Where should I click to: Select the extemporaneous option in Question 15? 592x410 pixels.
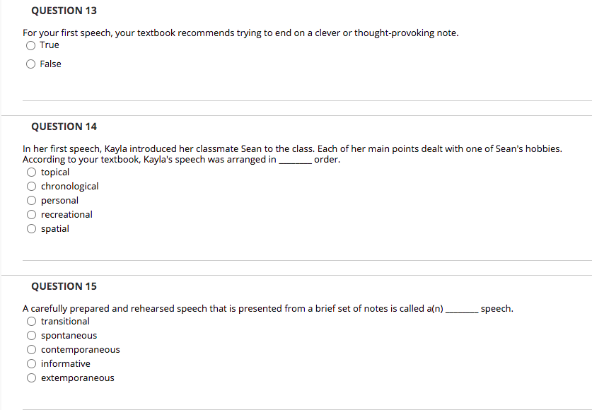[x=31, y=377]
